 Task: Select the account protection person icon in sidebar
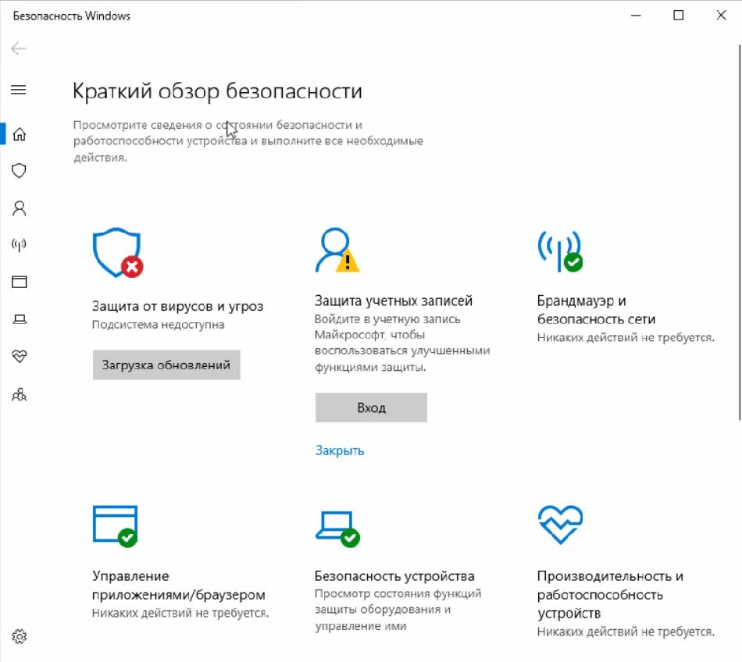tap(19, 208)
